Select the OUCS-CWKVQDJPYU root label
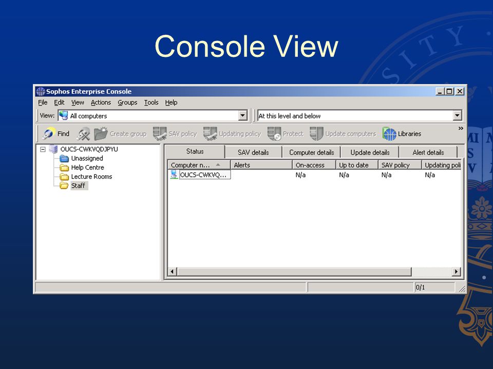 coord(89,149)
